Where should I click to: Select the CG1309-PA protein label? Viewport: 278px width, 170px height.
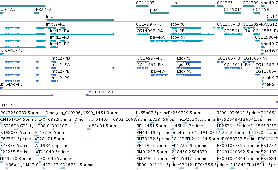click(x=255, y=58)
